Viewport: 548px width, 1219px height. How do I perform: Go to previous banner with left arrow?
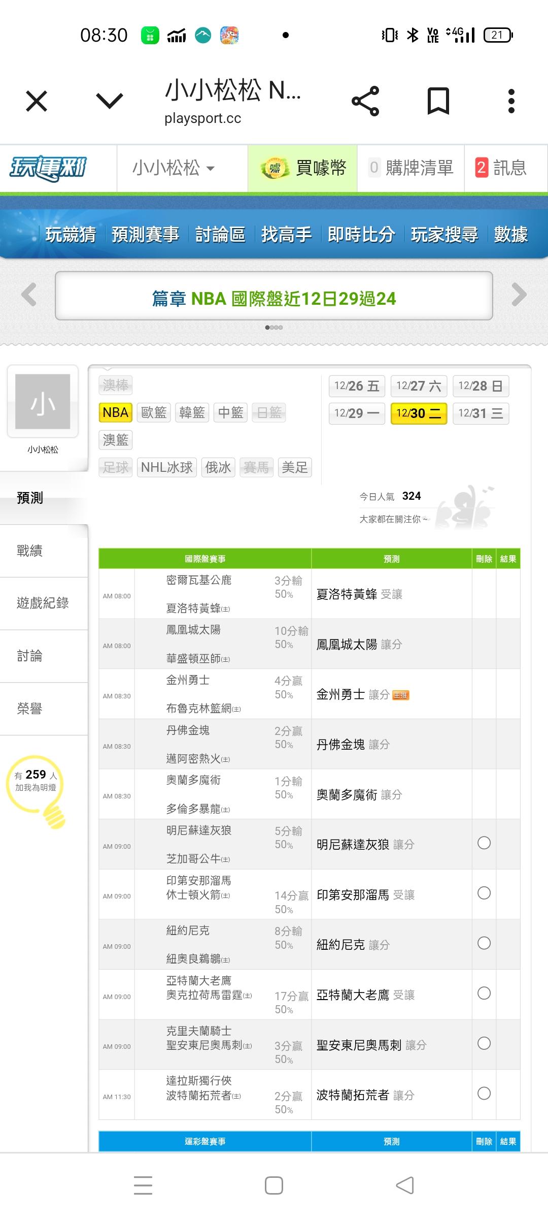coord(29,295)
